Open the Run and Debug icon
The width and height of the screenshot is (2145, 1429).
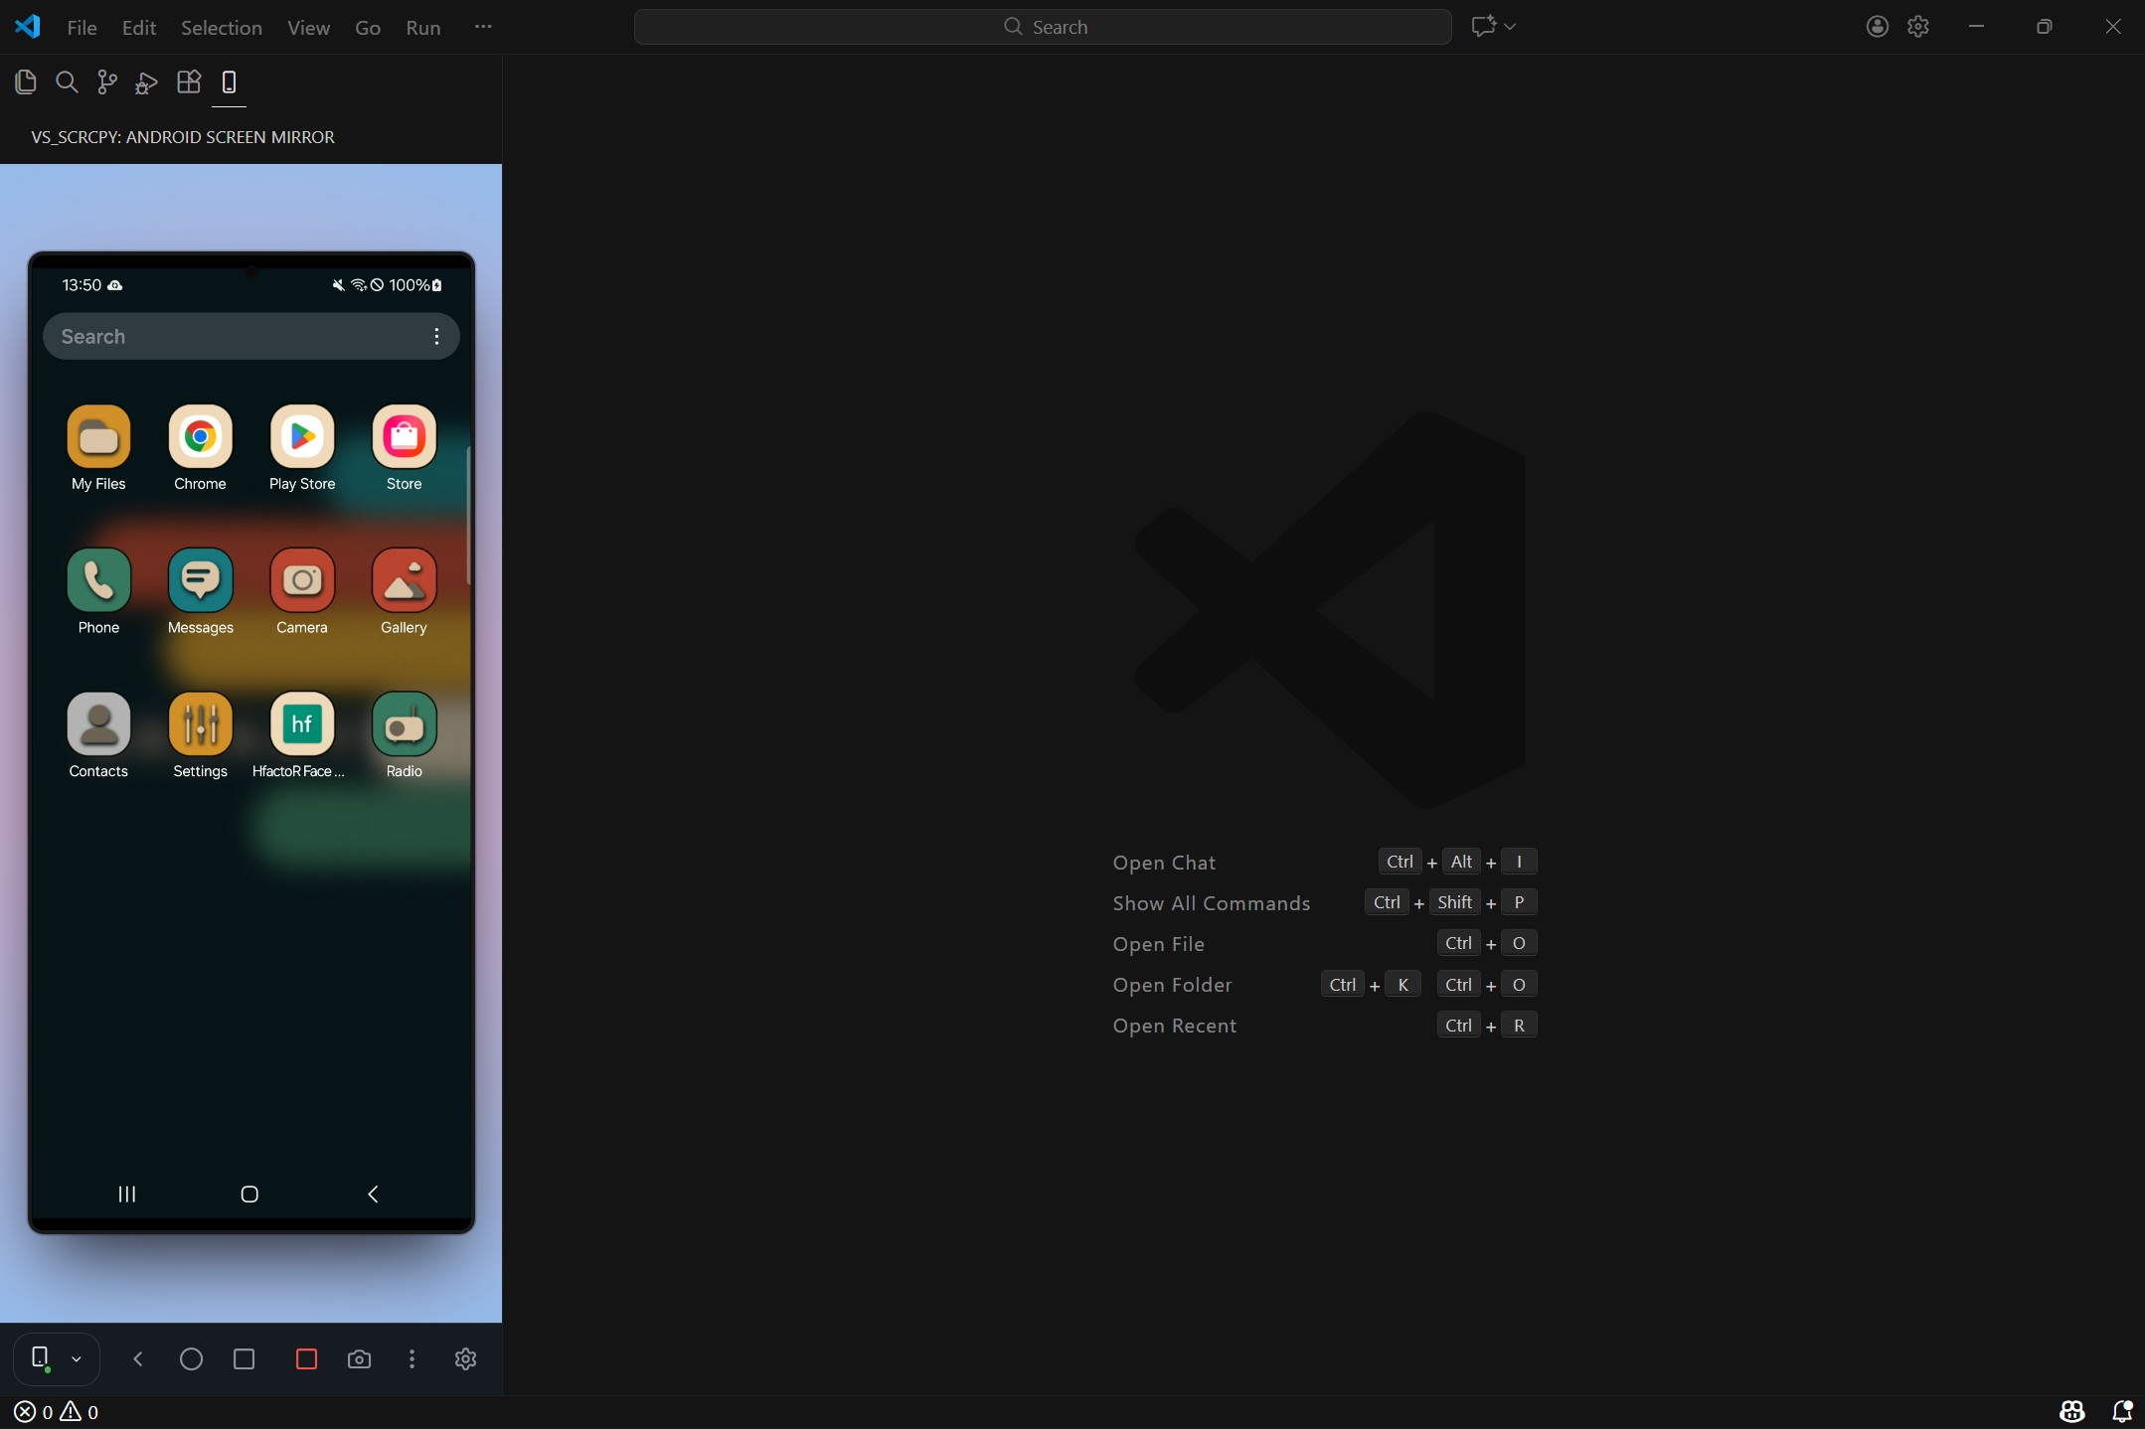point(147,82)
